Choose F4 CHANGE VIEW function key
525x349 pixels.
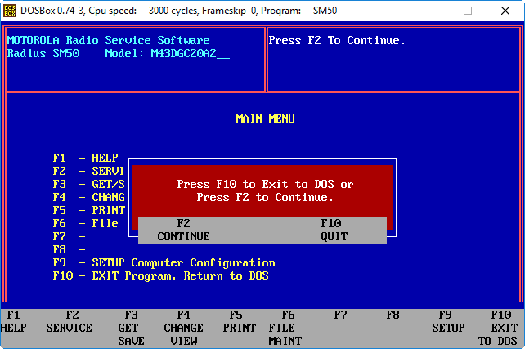(x=183, y=327)
